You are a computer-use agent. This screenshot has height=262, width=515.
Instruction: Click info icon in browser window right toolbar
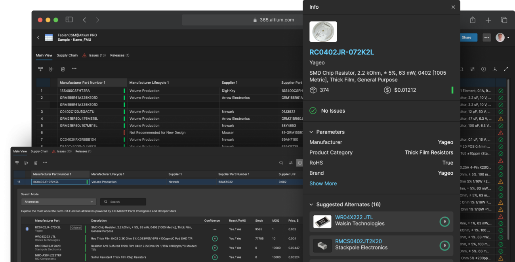484,69
